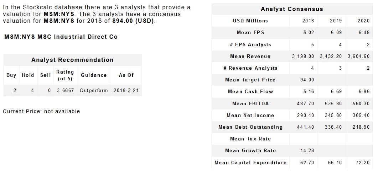Image resolution: width=378 pixels, height=171 pixels.
Task: Click the As Of date 2018-3-21
Action: pos(126,90)
